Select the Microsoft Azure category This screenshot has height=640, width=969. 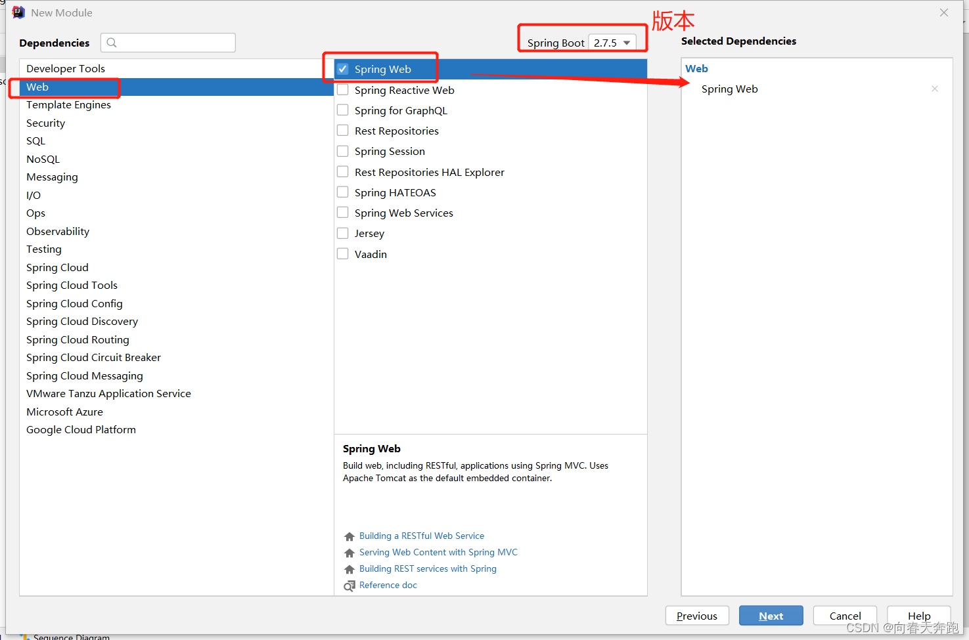[177, 412]
